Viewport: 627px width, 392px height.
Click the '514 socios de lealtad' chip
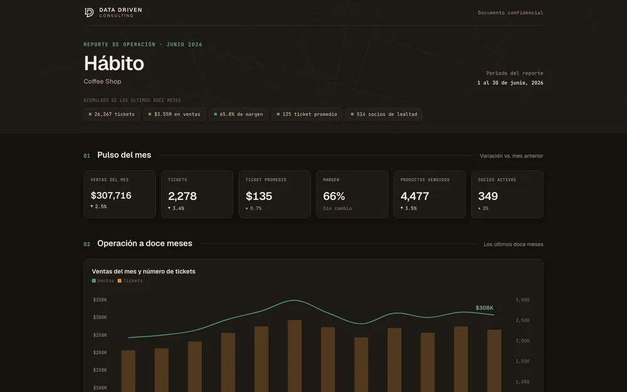[x=384, y=114]
